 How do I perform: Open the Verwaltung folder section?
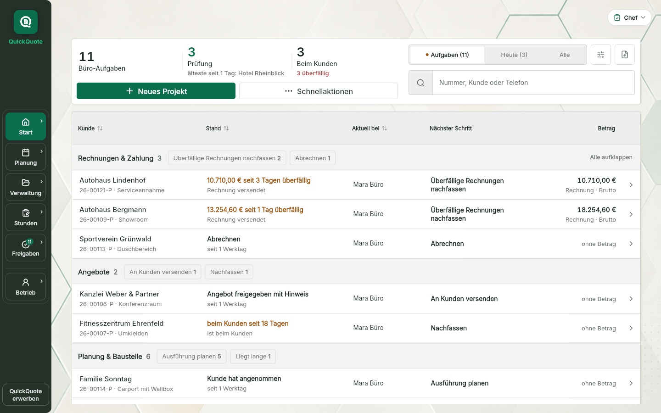click(x=26, y=187)
